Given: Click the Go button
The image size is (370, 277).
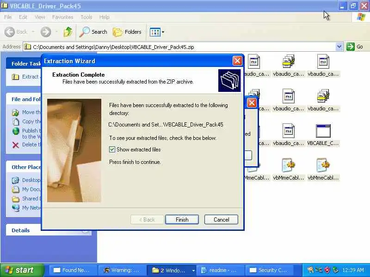Looking at the screenshot, I should coord(355,47).
